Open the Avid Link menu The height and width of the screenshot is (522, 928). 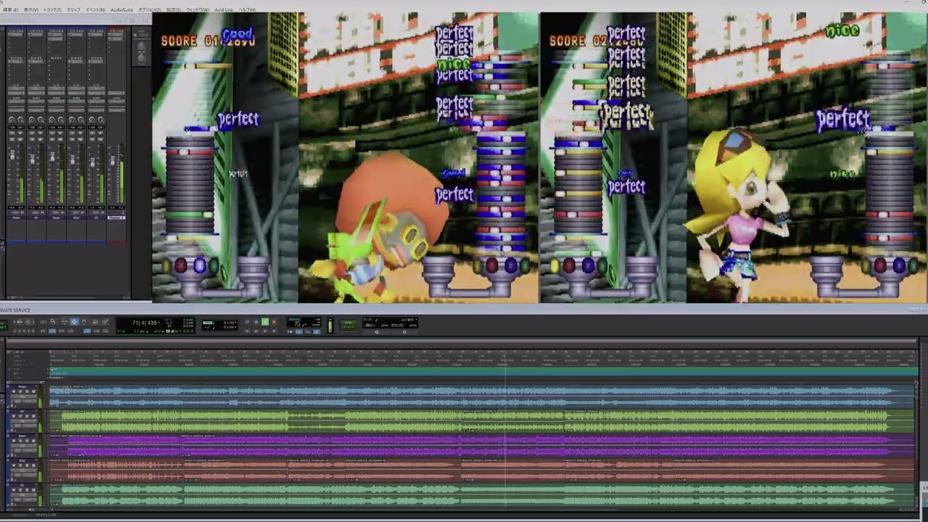click(223, 9)
